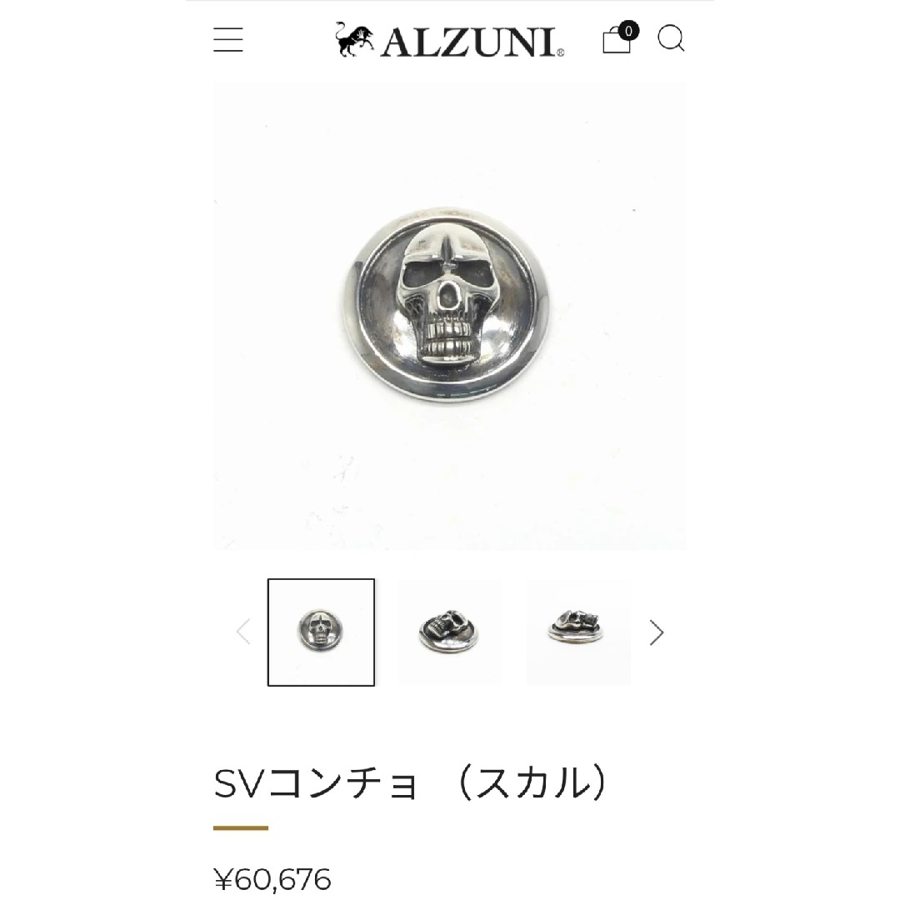The image size is (900, 900).
Task: Click the skull's teeth in main image
Action: 451,339
